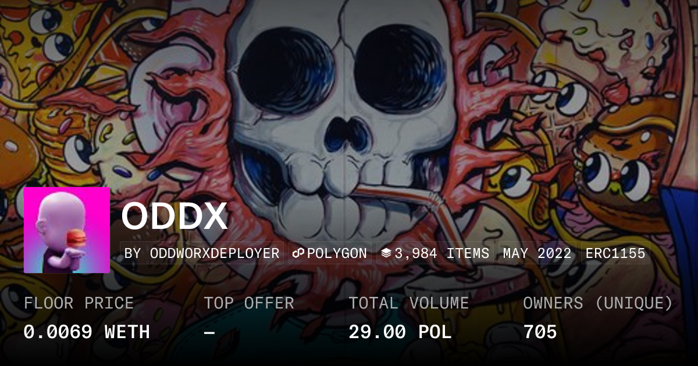Click the TOTAL VOLUME label
Image resolution: width=698 pixels, height=366 pixels.
tap(409, 303)
